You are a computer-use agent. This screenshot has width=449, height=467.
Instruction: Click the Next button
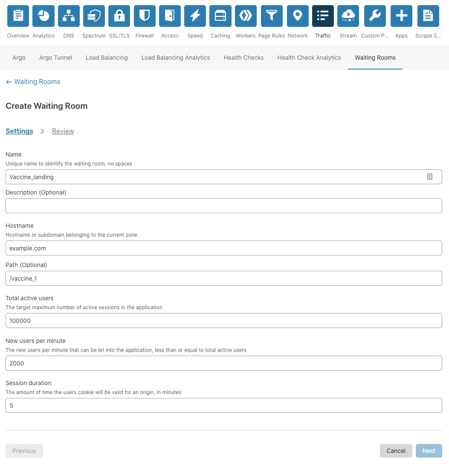click(x=429, y=451)
